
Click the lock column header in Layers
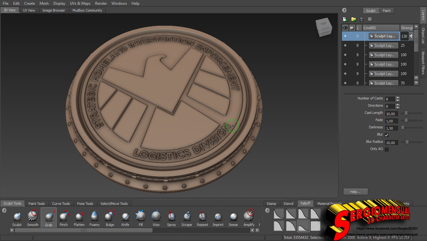pyautogui.click(x=352, y=28)
